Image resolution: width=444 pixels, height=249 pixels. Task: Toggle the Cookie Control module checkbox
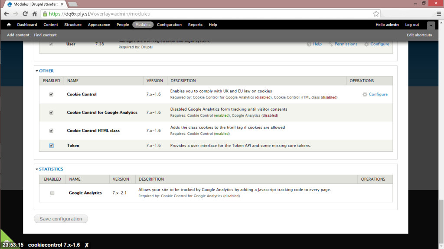(51, 94)
